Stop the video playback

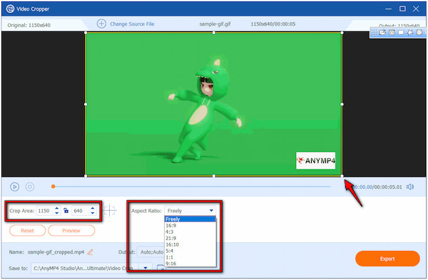[30, 187]
